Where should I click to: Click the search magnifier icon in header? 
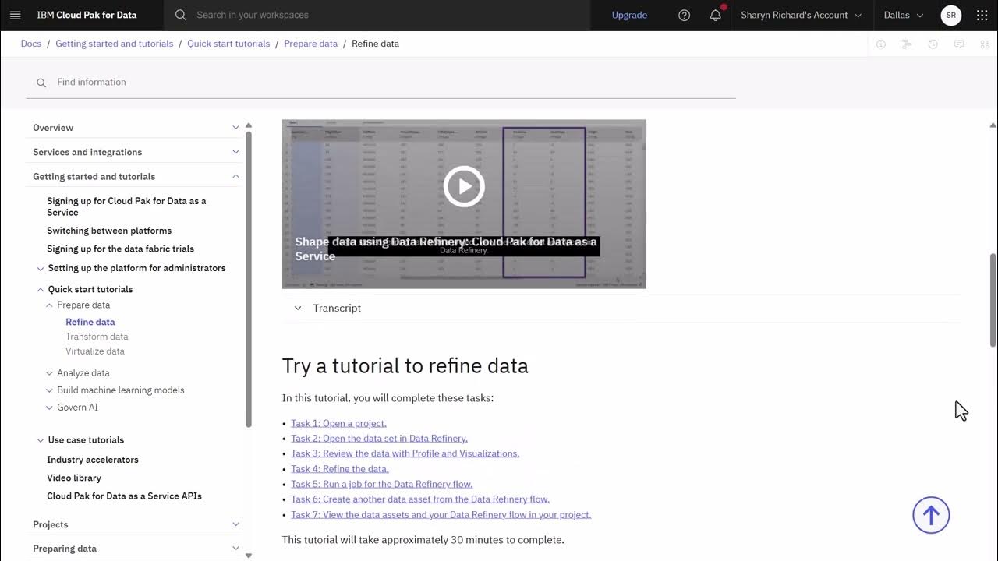tap(181, 15)
